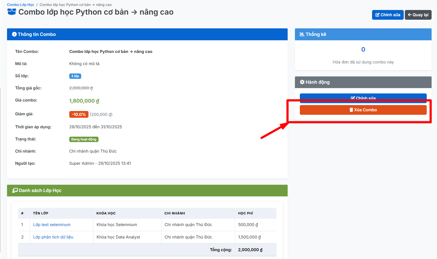This screenshot has width=437, height=259.
Task: Click the info icon in Thông tin Combo header
Action: 14,34
